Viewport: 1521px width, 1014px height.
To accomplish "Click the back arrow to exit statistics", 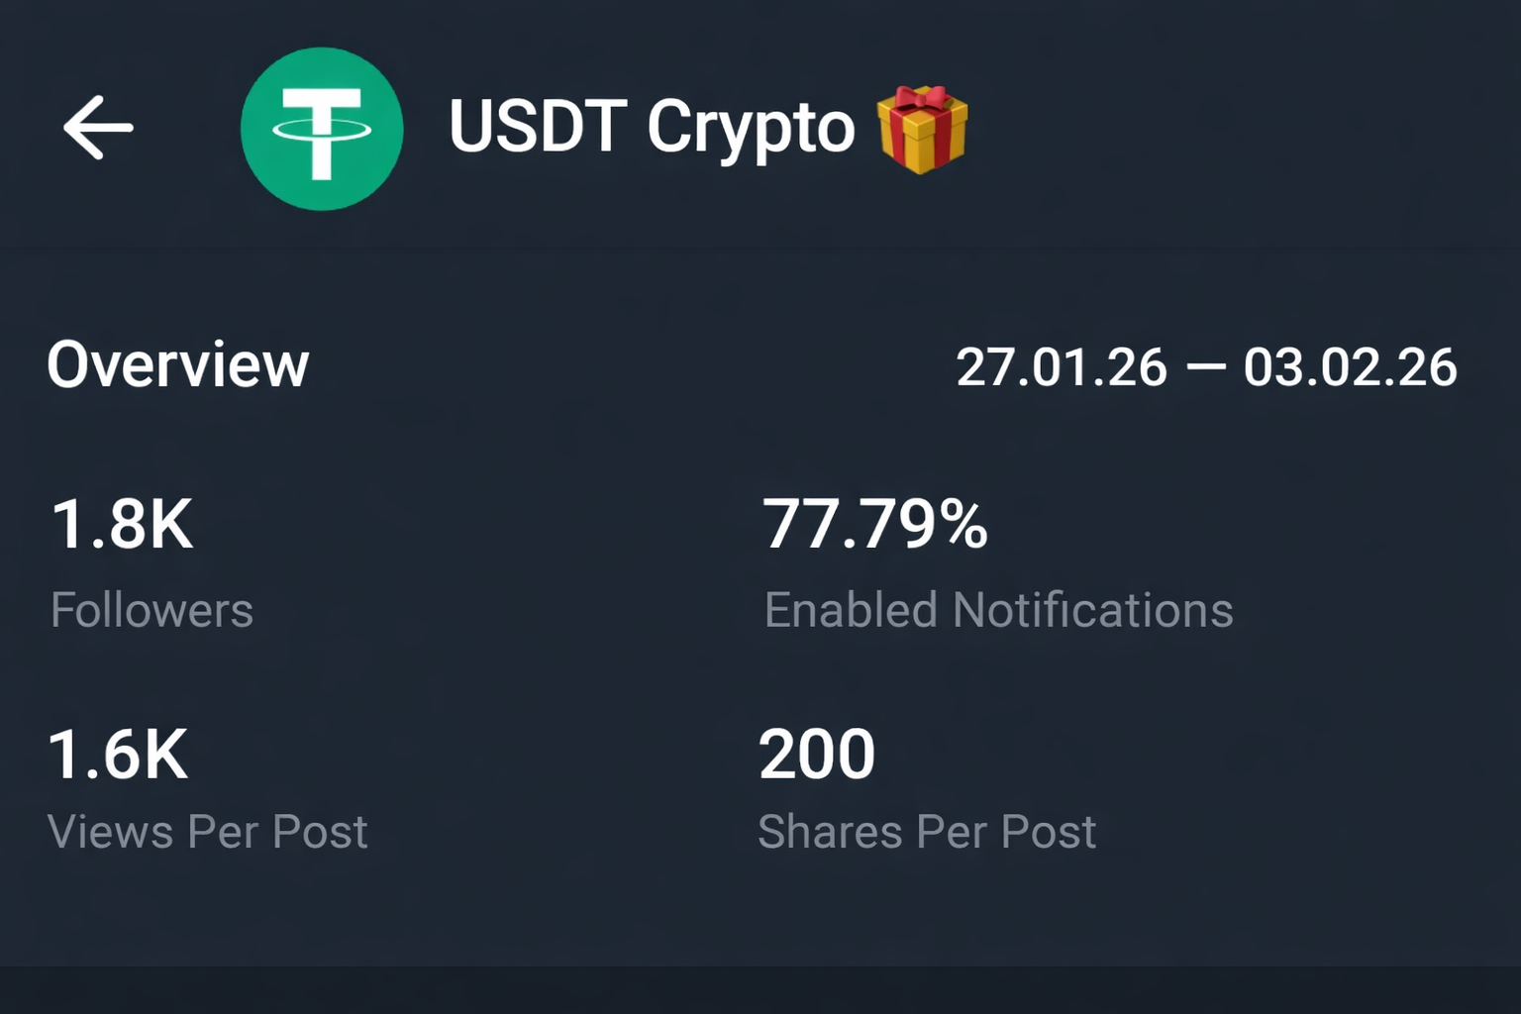I will click(96, 127).
